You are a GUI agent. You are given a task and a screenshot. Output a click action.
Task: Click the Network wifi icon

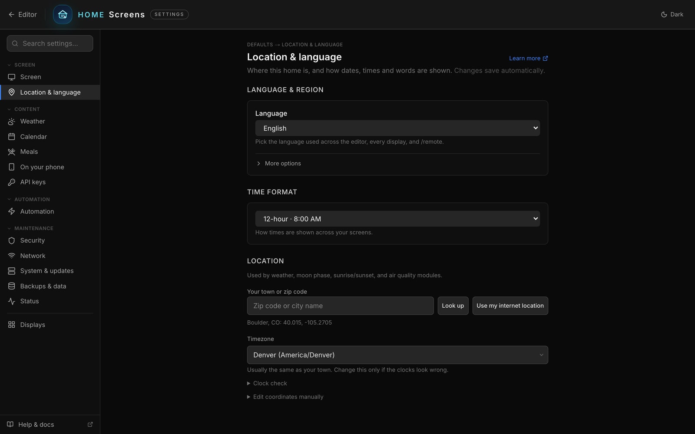[12, 256]
